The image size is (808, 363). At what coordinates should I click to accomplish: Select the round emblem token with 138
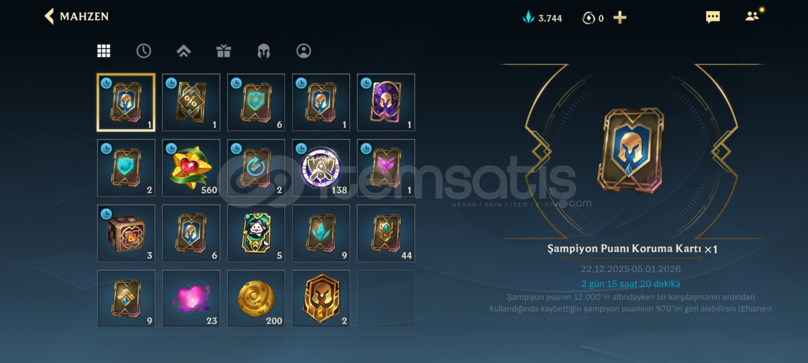(x=321, y=168)
